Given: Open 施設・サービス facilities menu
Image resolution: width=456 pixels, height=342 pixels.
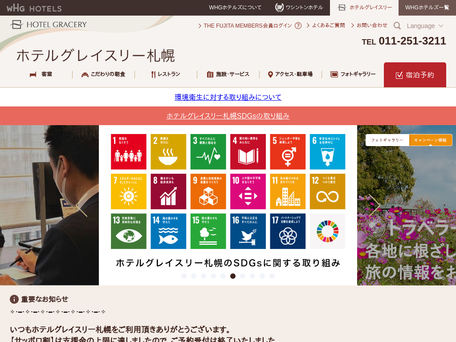Looking at the screenshot, I should click(x=228, y=74).
